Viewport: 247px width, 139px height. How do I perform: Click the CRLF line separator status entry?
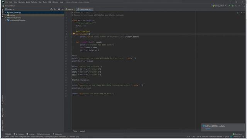pyautogui.click(x=193, y=137)
